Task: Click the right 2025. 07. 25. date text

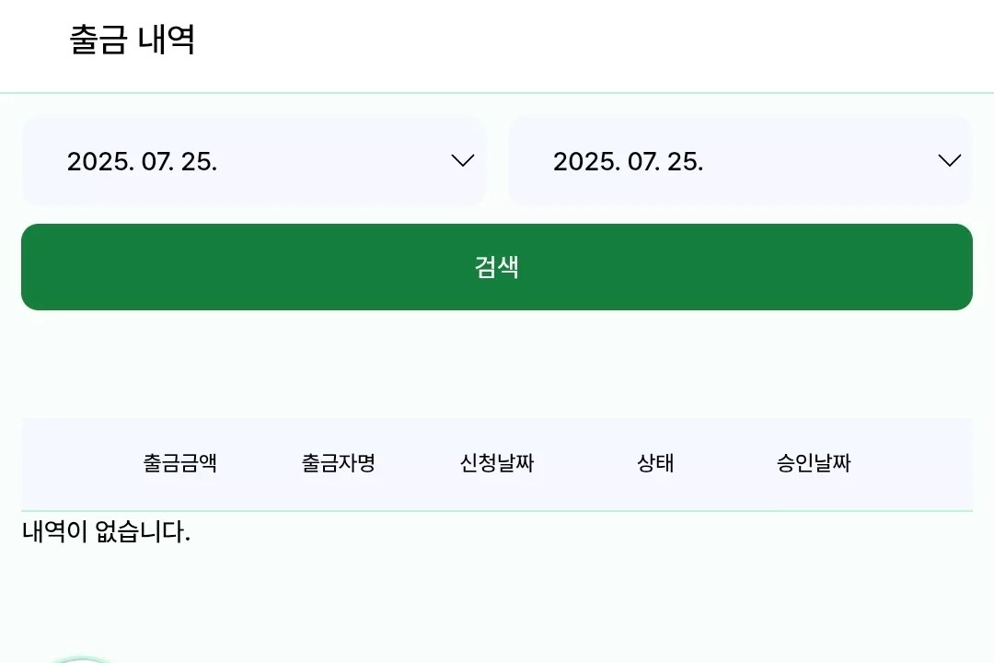Action: pyautogui.click(x=629, y=161)
